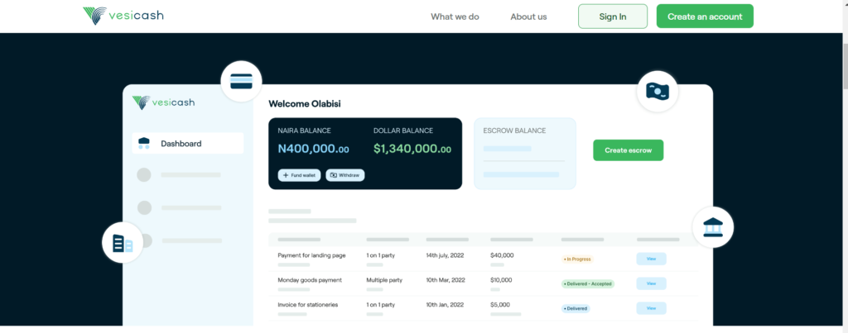Click the Create escrow button
The height and width of the screenshot is (333, 848).
pos(628,150)
